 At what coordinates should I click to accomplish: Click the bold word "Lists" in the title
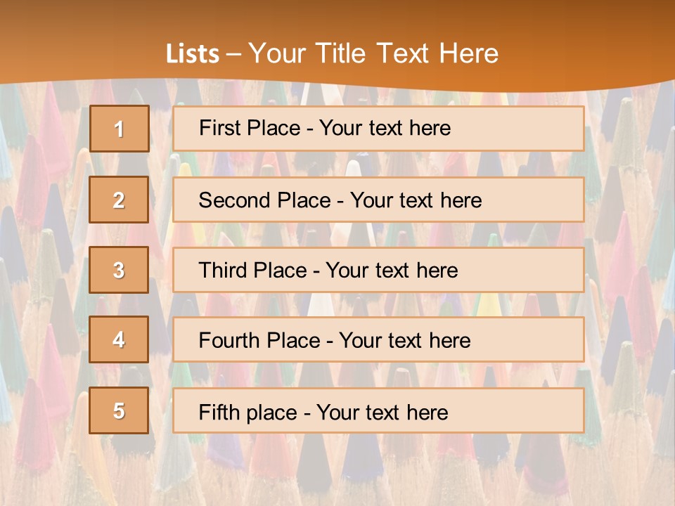(x=193, y=54)
